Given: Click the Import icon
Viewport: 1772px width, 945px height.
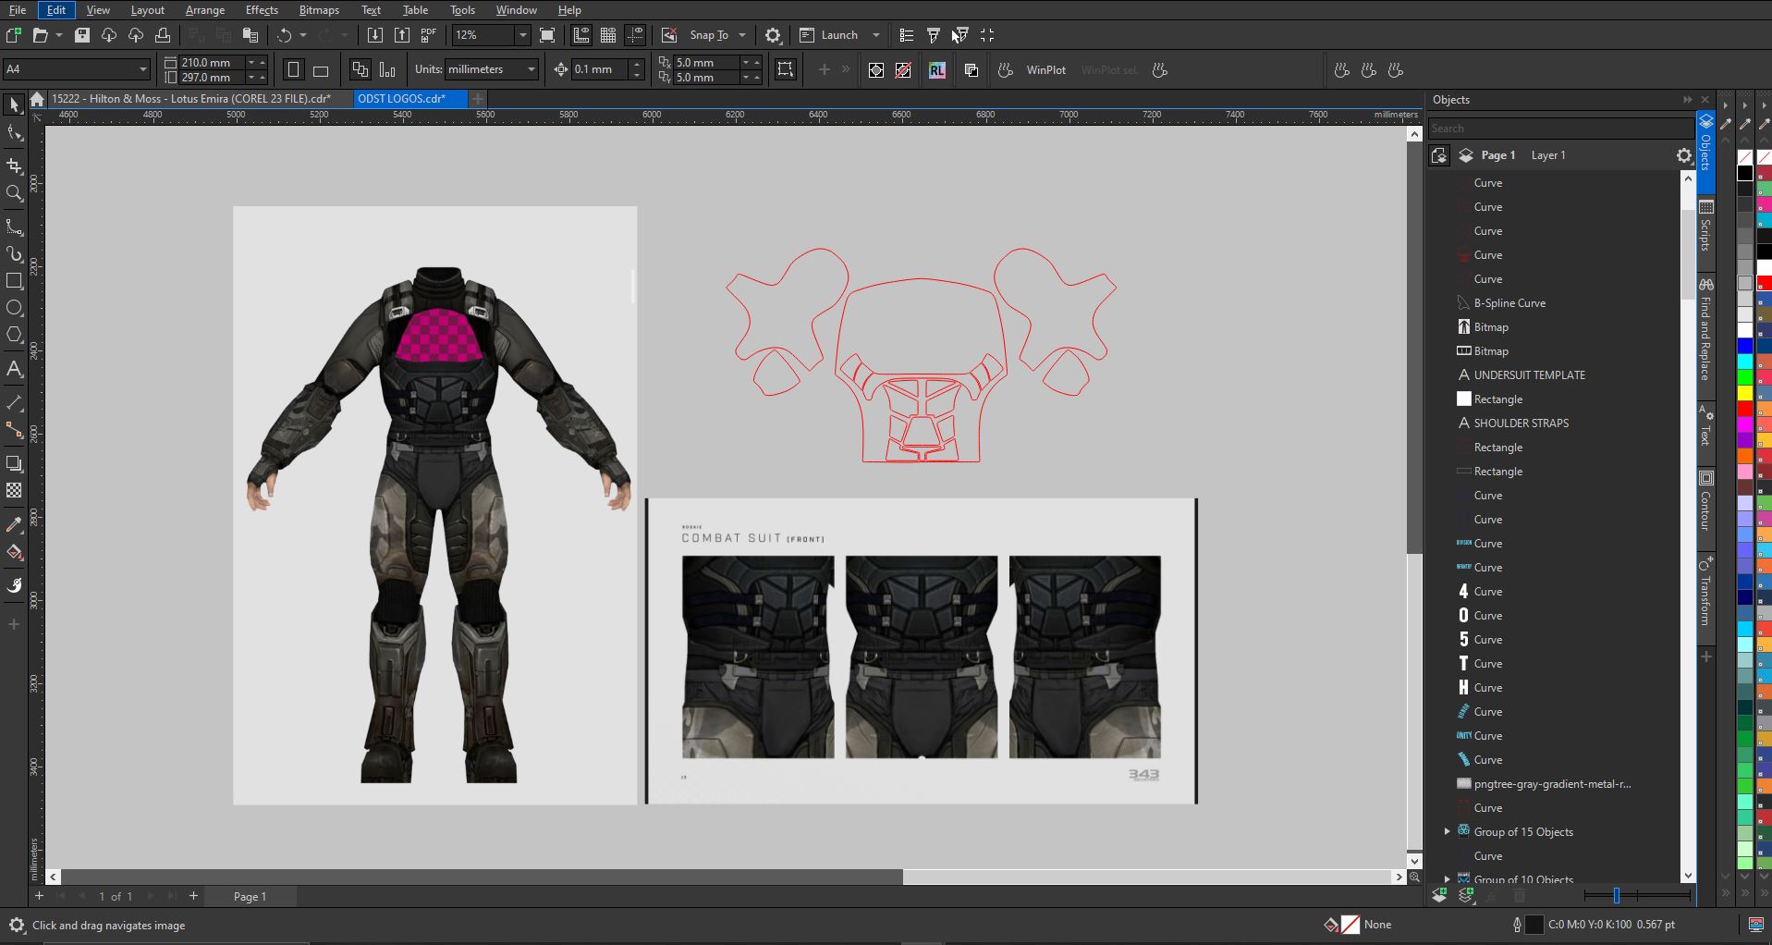Looking at the screenshot, I should (x=374, y=35).
